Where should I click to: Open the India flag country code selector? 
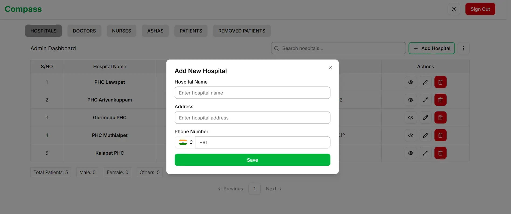point(185,142)
